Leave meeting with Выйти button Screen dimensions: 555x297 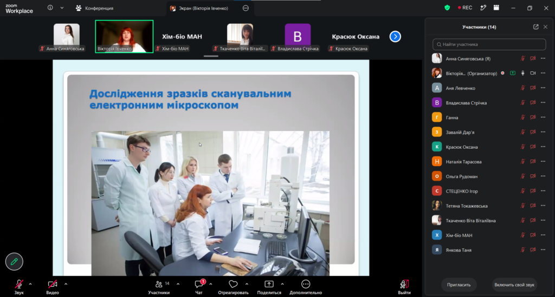[404, 287]
